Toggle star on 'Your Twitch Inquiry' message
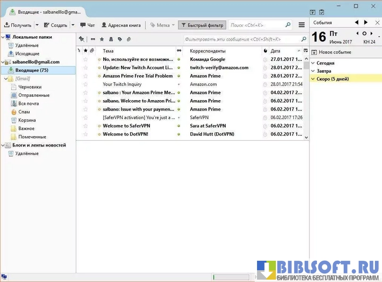Viewport: 382px width, 282px height. coord(85,85)
